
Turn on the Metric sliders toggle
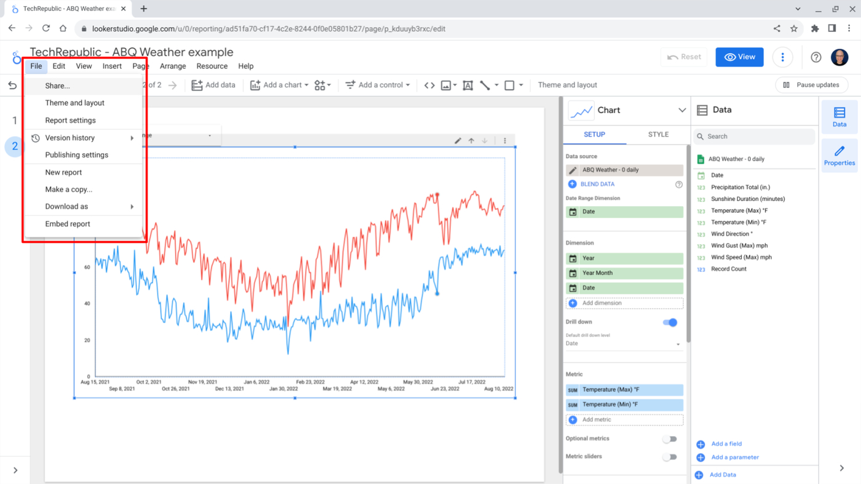click(x=670, y=457)
